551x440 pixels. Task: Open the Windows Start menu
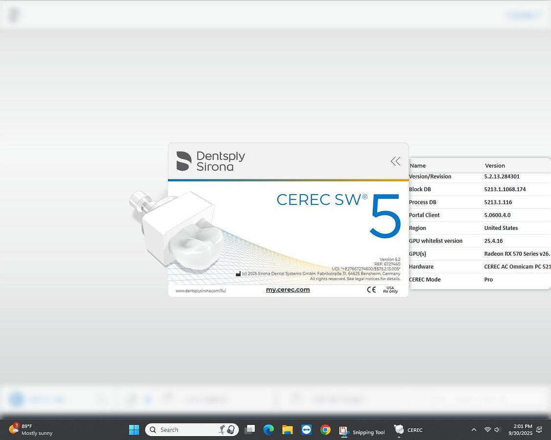coord(134,429)
